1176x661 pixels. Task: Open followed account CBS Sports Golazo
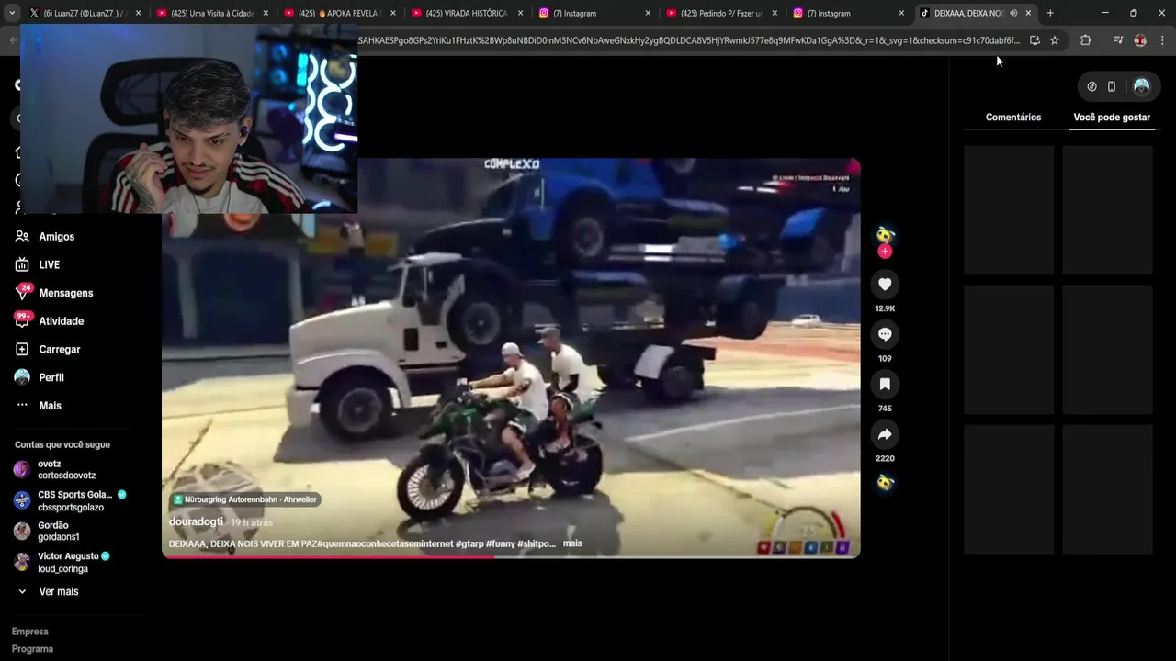click(x=70, y=500)
